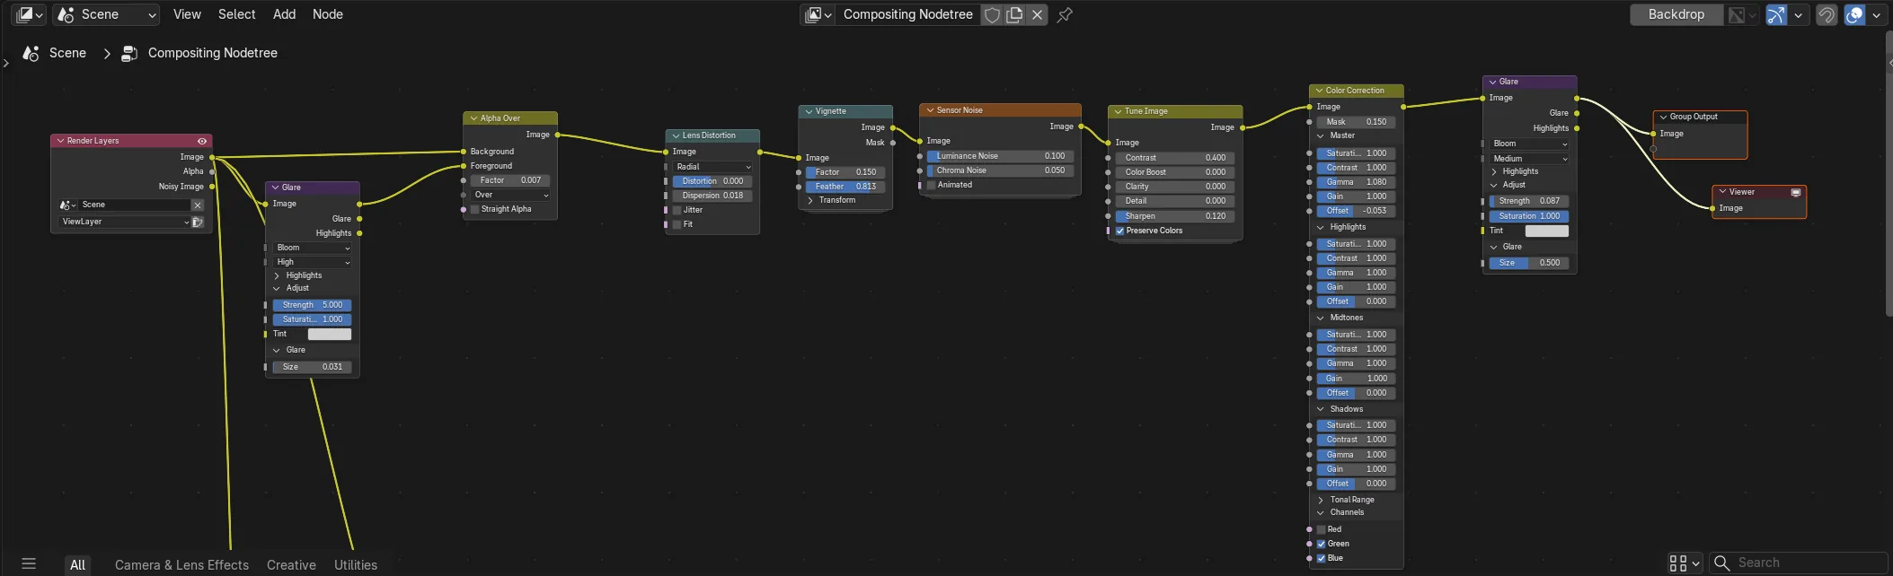Click the Viewer node preview icon
This screenshot has width=1893, height=576.
point(1795,192)
